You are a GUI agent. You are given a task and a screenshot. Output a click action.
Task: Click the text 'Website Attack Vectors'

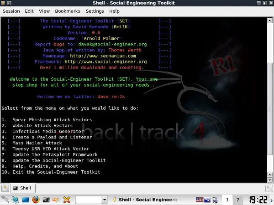42,126
